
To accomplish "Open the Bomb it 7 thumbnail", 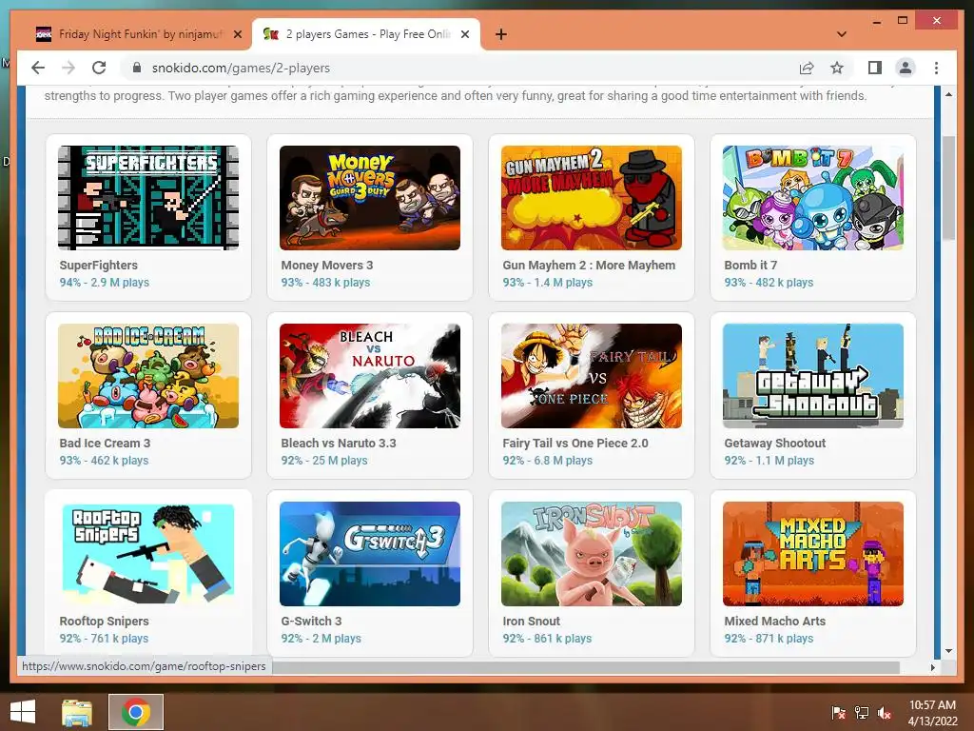I will click(813, 198).
